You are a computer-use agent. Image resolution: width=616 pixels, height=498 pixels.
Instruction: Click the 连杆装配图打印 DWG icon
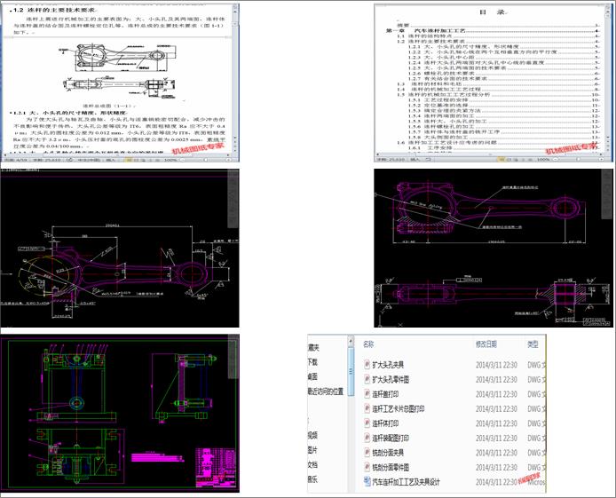pos(368,438)
